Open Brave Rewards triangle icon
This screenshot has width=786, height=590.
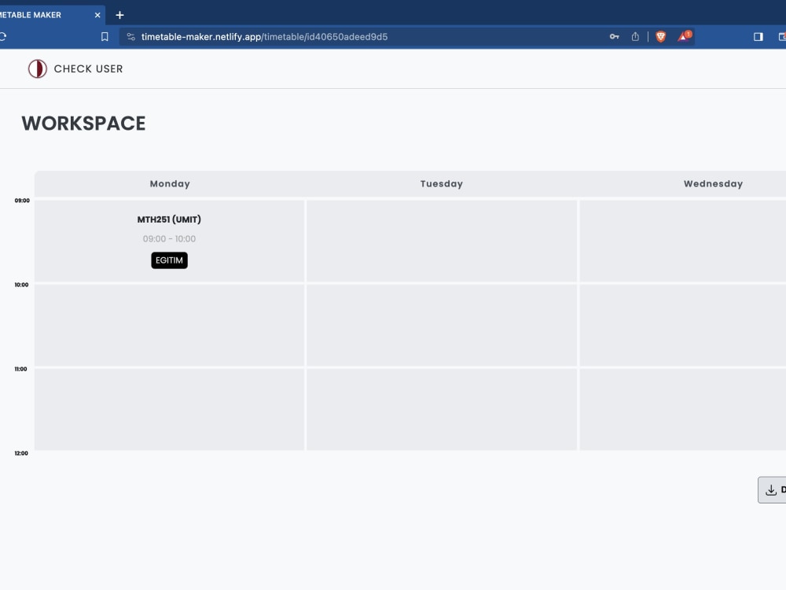tap(685, 36)
